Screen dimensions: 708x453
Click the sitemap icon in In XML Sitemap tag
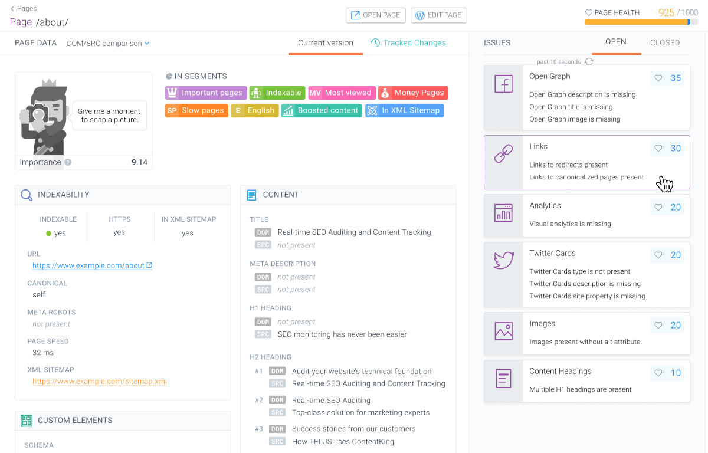[x=372, y=110]
